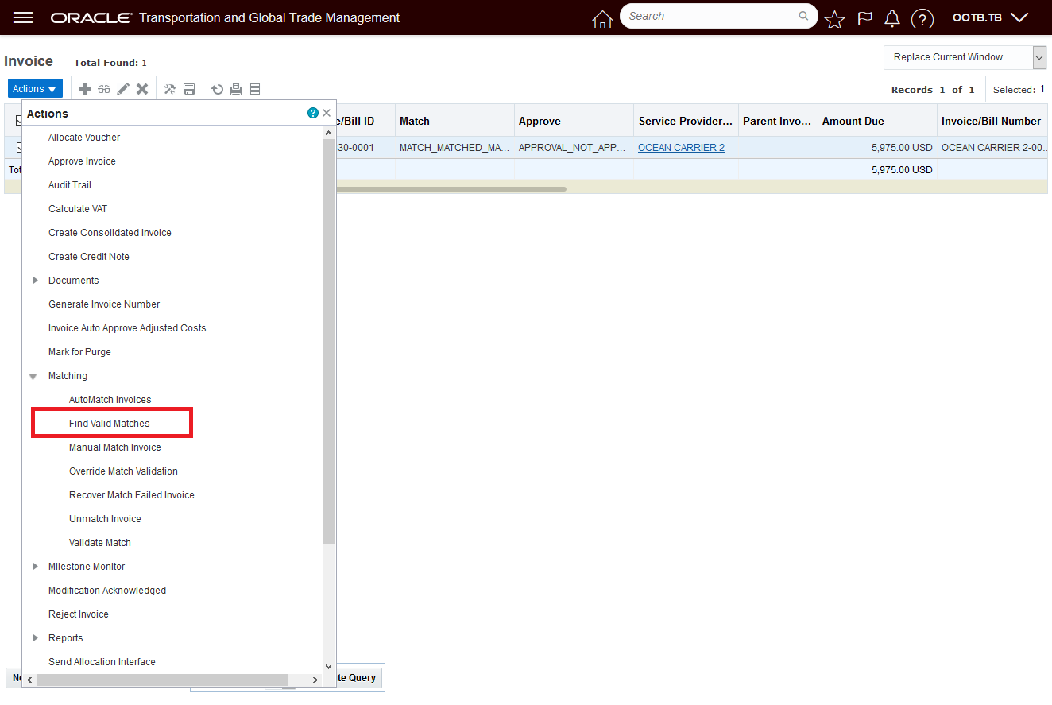
Task: Sort by the Match column header
Action: 454,121
